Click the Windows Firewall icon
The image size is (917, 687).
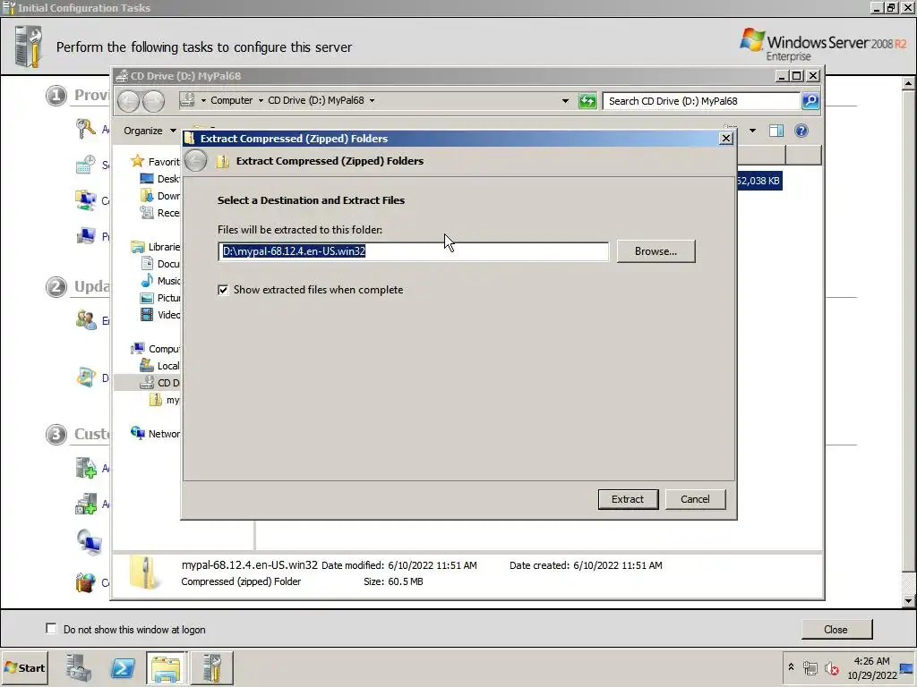pyautogui.click(x=86, y=581)
